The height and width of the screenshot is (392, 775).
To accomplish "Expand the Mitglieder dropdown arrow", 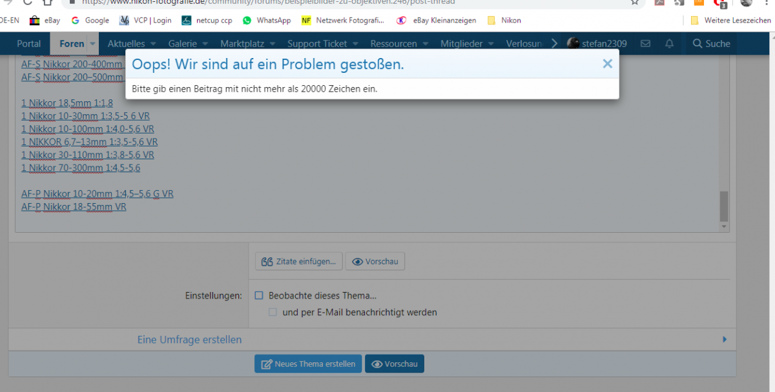I will 491,44.
